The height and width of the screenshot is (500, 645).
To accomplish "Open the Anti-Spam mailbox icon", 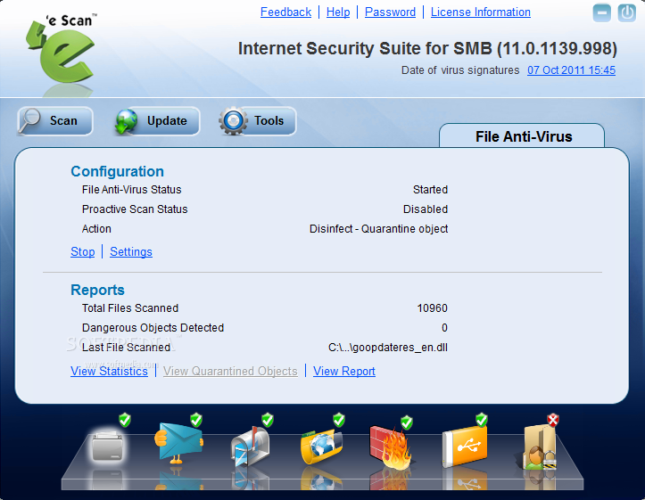I will pos(251,447).
